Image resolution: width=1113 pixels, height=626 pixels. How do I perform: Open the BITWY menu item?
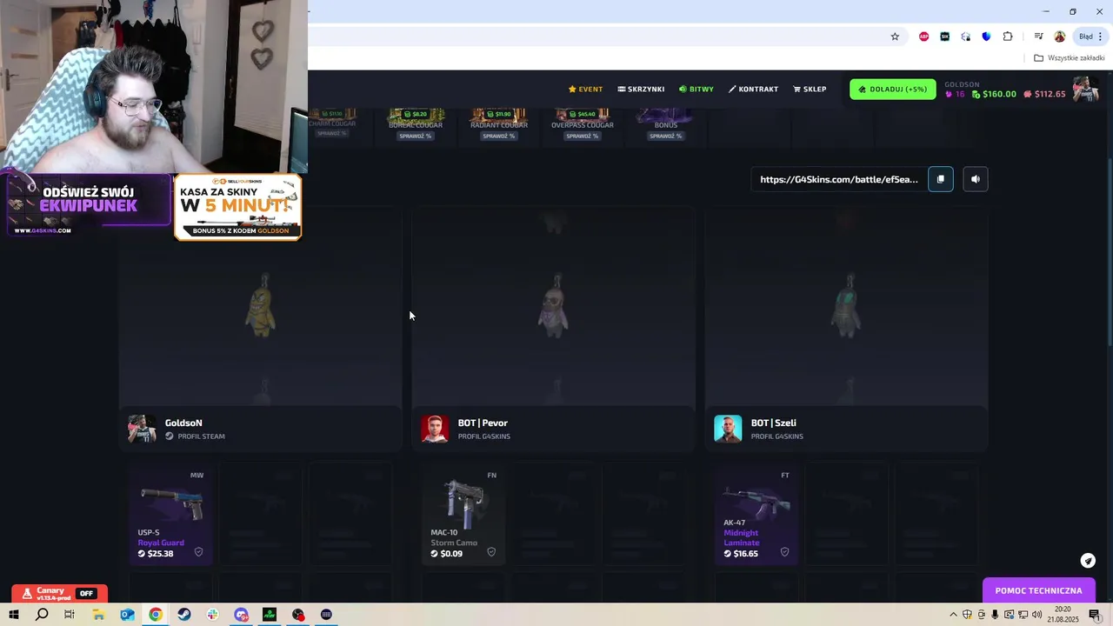(696, 89)
